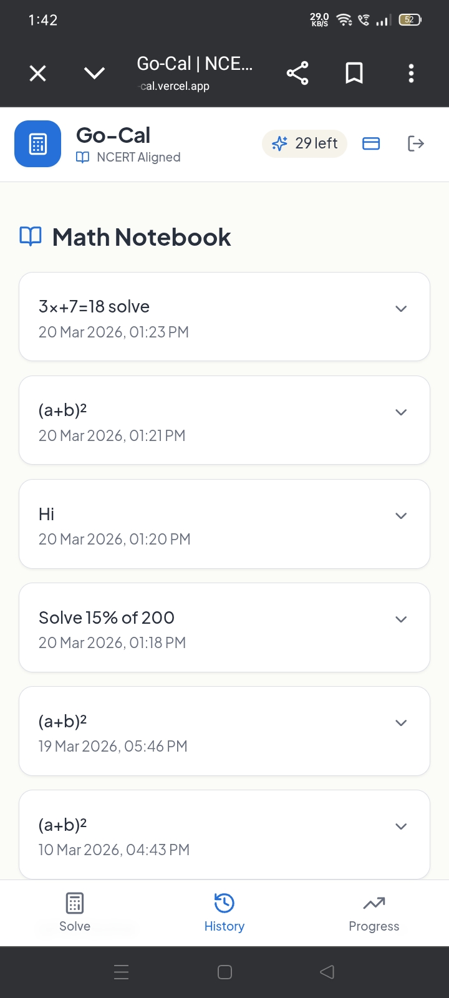The width and height of the screenshot is (449, 998).
Task: Tap the cal.vercel.app URL text
Action: tap(175, 86)
